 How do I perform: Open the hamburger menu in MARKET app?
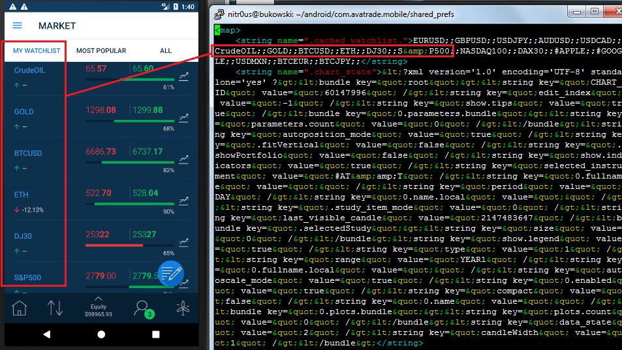click(18, 25)
